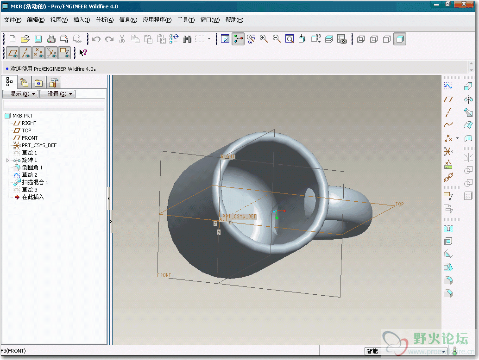479x360 pixels.
Task: Click message area scroll up arrow
Action: coord(471,63)
